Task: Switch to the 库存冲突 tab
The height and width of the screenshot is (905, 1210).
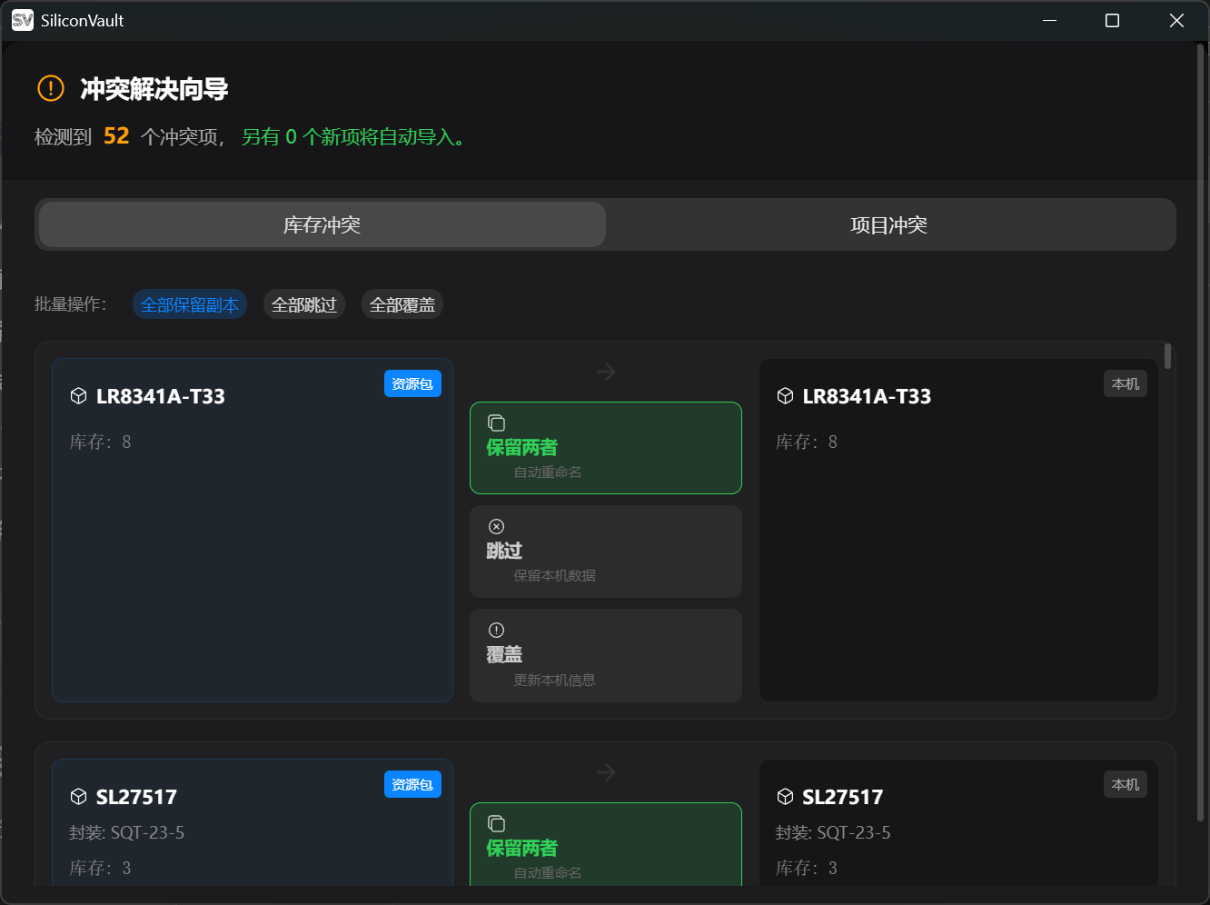Action: click(322, 224)
